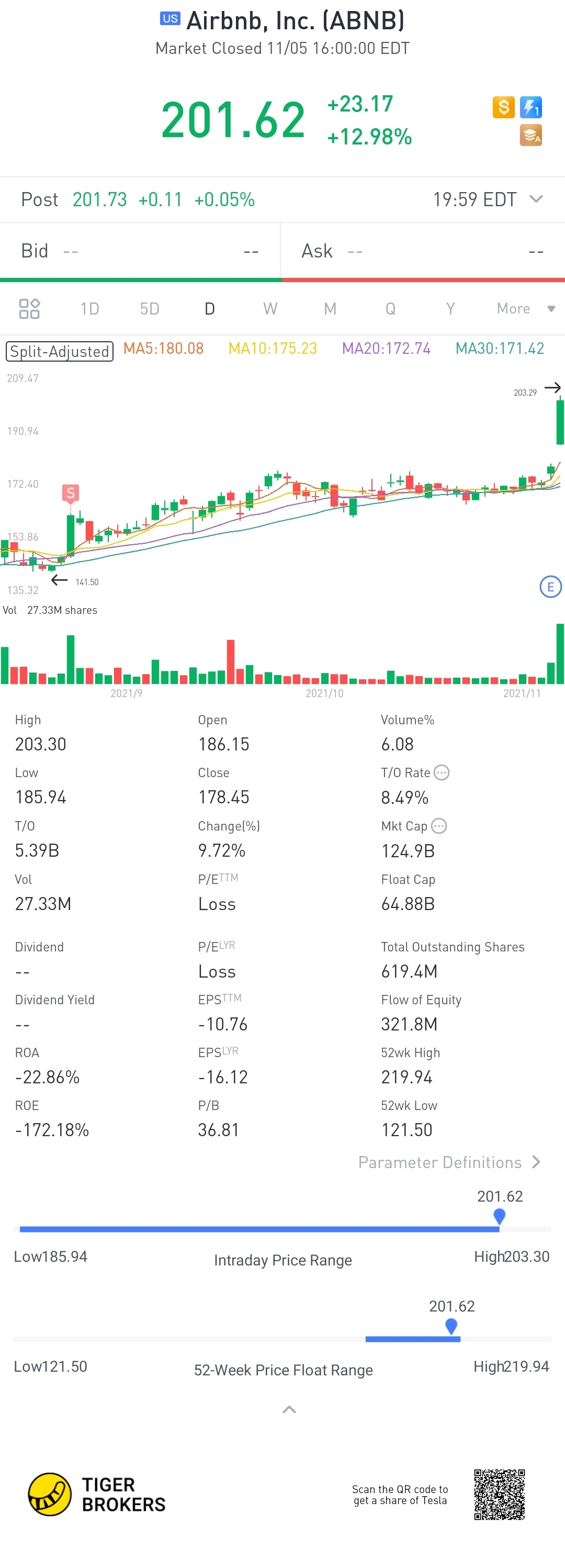Open Parameter Definitions arrow
565x1558 pixels.
pos(536,1162)
